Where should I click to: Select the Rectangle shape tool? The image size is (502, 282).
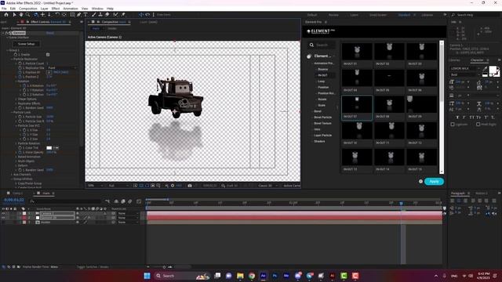[x=72, y=15]
